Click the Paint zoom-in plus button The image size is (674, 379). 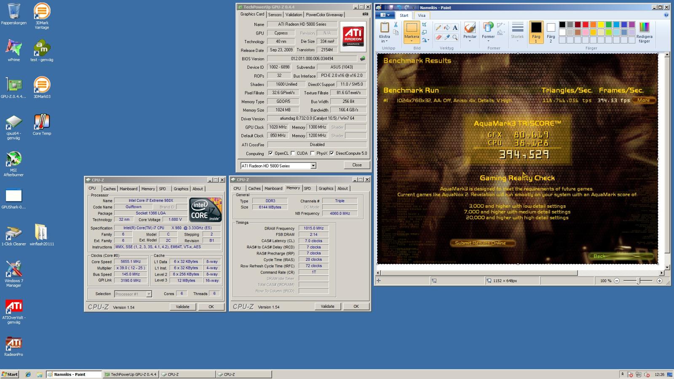click(660, 281)
